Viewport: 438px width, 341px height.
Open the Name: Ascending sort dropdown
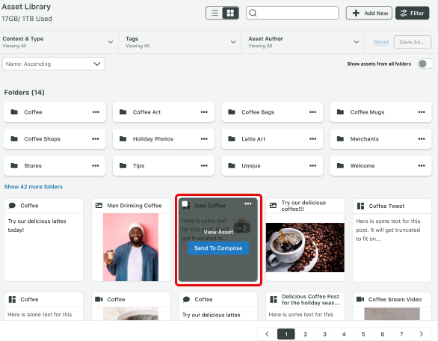point(54,64)
